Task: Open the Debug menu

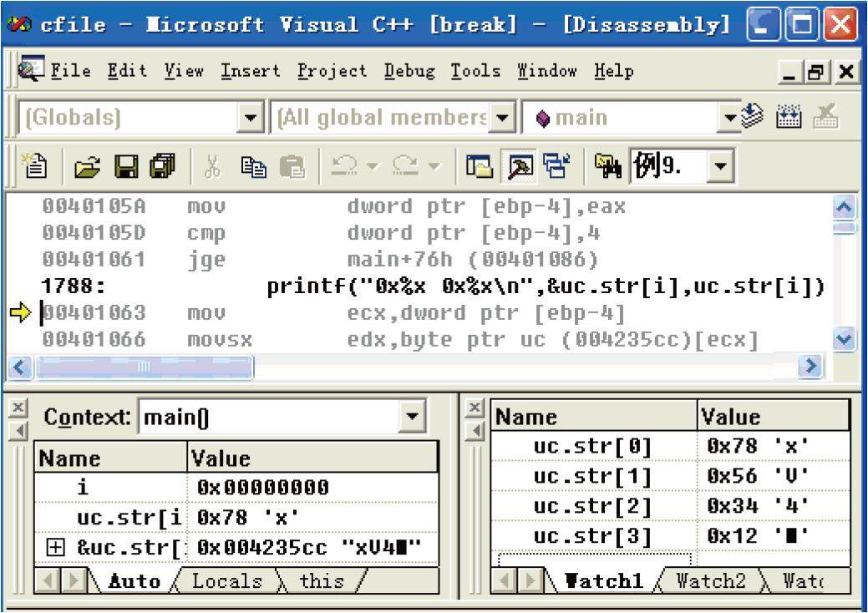Action: point(409,71)
